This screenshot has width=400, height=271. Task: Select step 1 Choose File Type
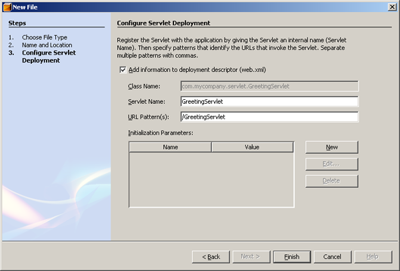44,37
